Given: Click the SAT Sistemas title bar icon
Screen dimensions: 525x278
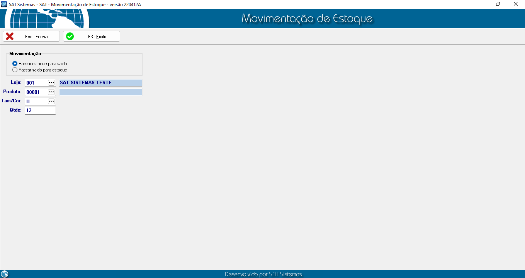Looking at the screenshot, I should (x=4, y=4).
